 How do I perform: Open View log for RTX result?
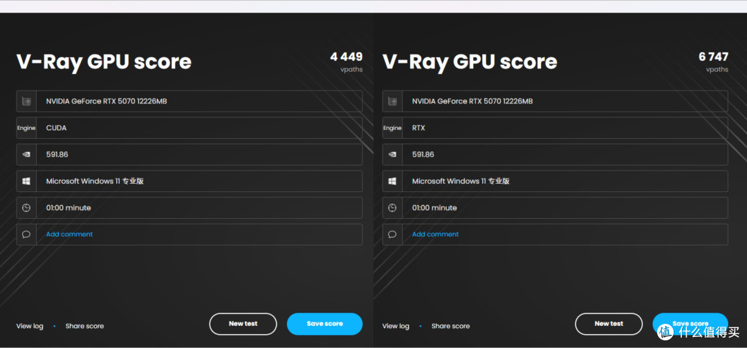(x=396, y=326)
